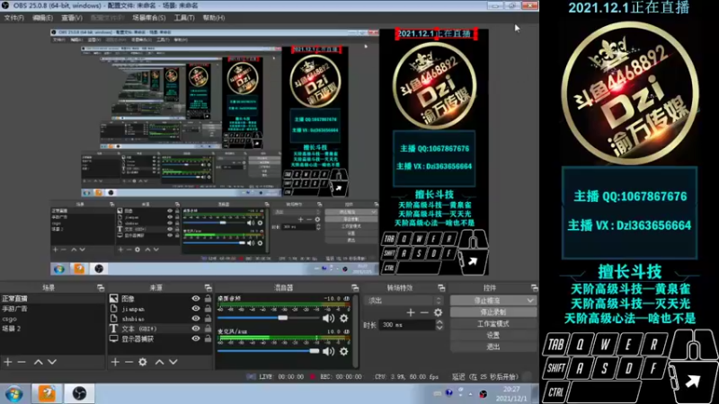
Task: Open 桌面音频 audio settings gear
Action: [344, 318]
